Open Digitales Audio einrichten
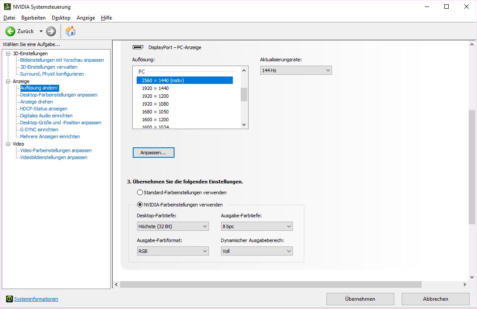This screenshot has height=309, width=477. pyautogui.click(x=46, y=116)
